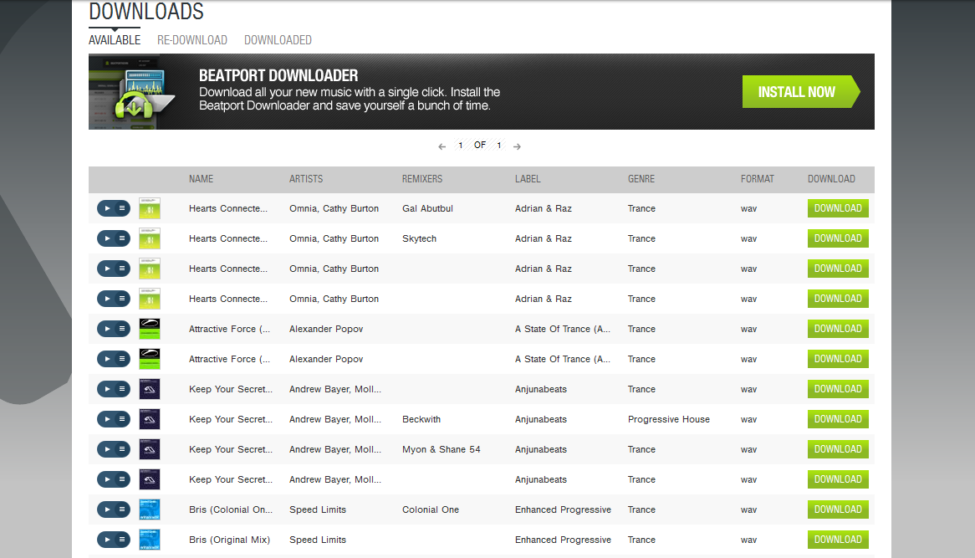Switch to the Re-Download tab
The height and width of the screenshot is (558, 975).
(x=192, y=40)
